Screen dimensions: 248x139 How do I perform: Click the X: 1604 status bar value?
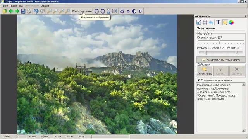click(6, 136)
